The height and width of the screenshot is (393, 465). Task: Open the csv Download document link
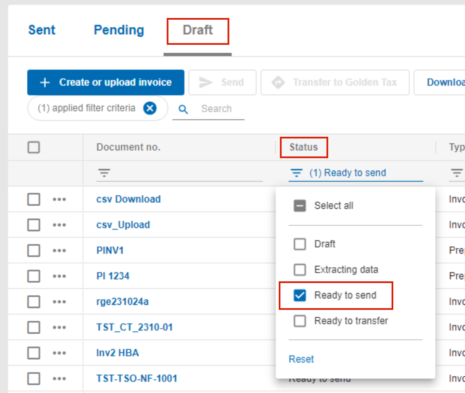pyautogui.click(x=128, y=199)
